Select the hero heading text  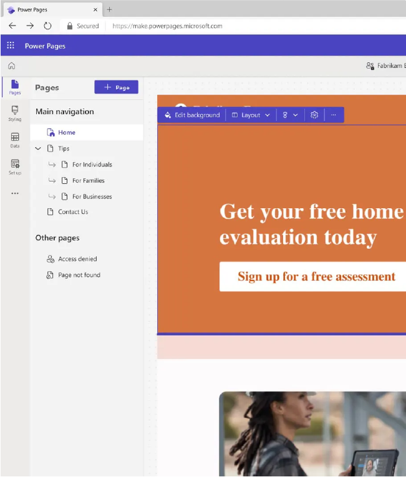click(312, 224)
